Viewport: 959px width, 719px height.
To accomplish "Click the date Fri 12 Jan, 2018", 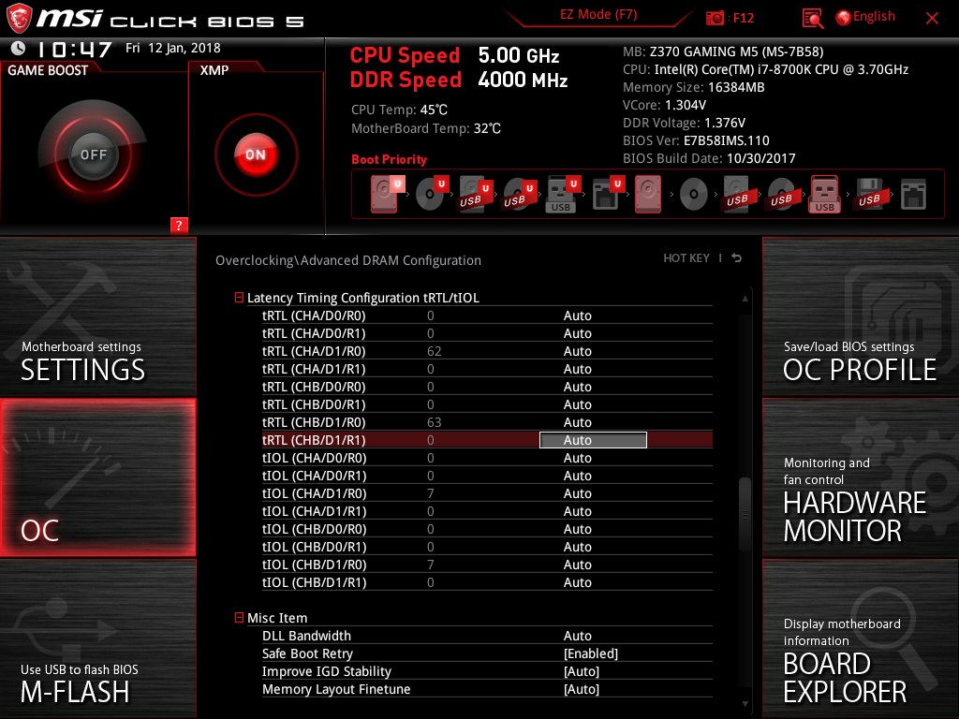I will [173, 48].
